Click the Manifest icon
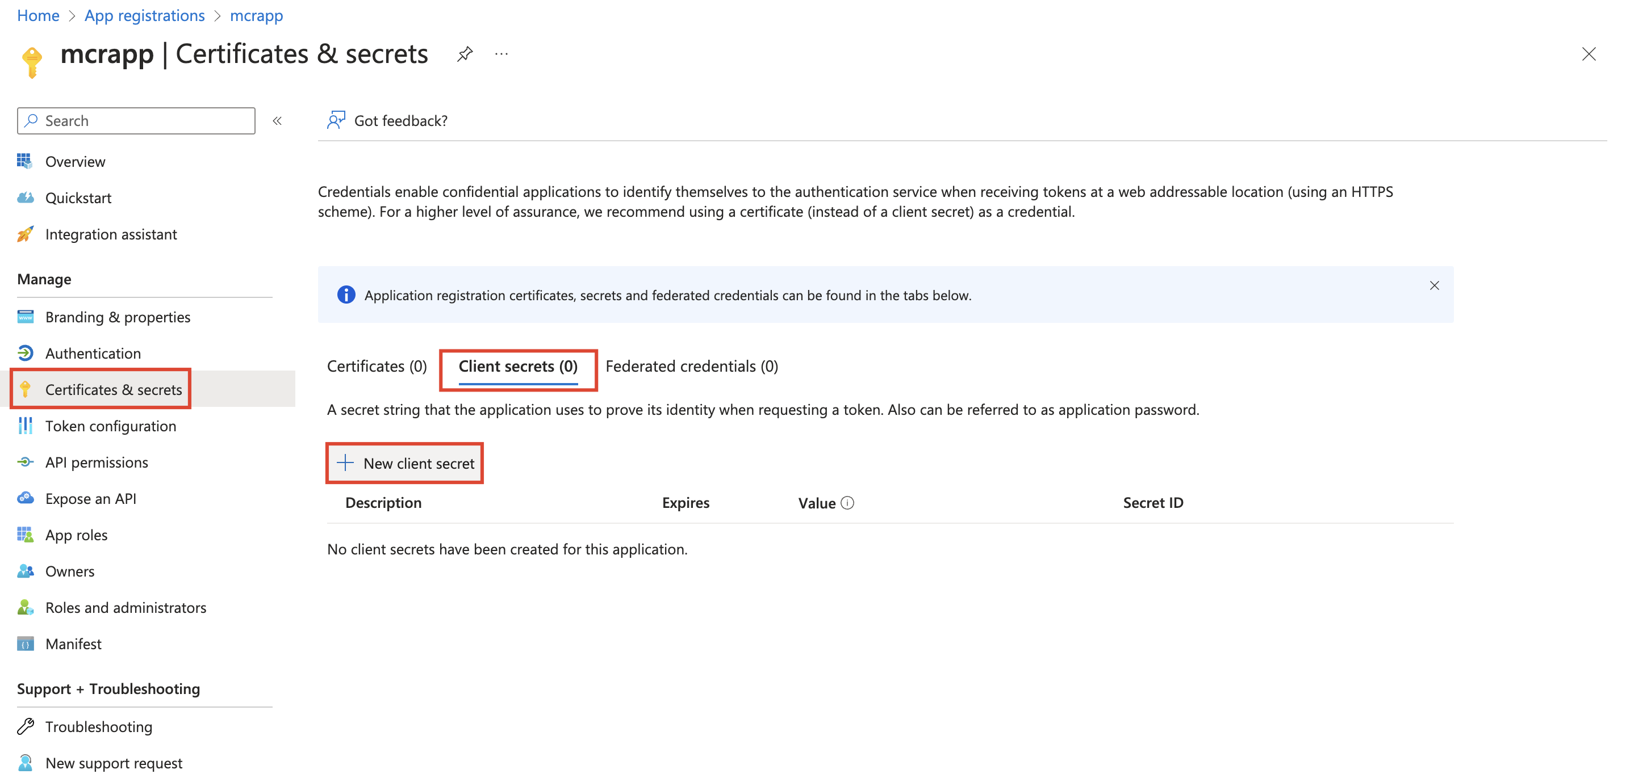The width and height of the screenshot is (1630, 778). pyautogui.click(x=26, y=644)
